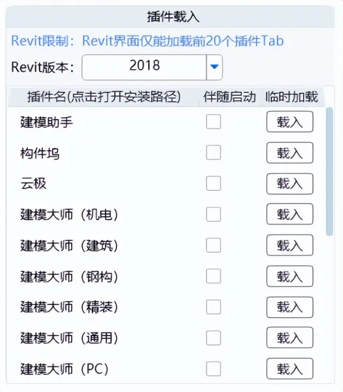
Task: Click 载入 for 建模大师（建筑）
Action: 290,245
